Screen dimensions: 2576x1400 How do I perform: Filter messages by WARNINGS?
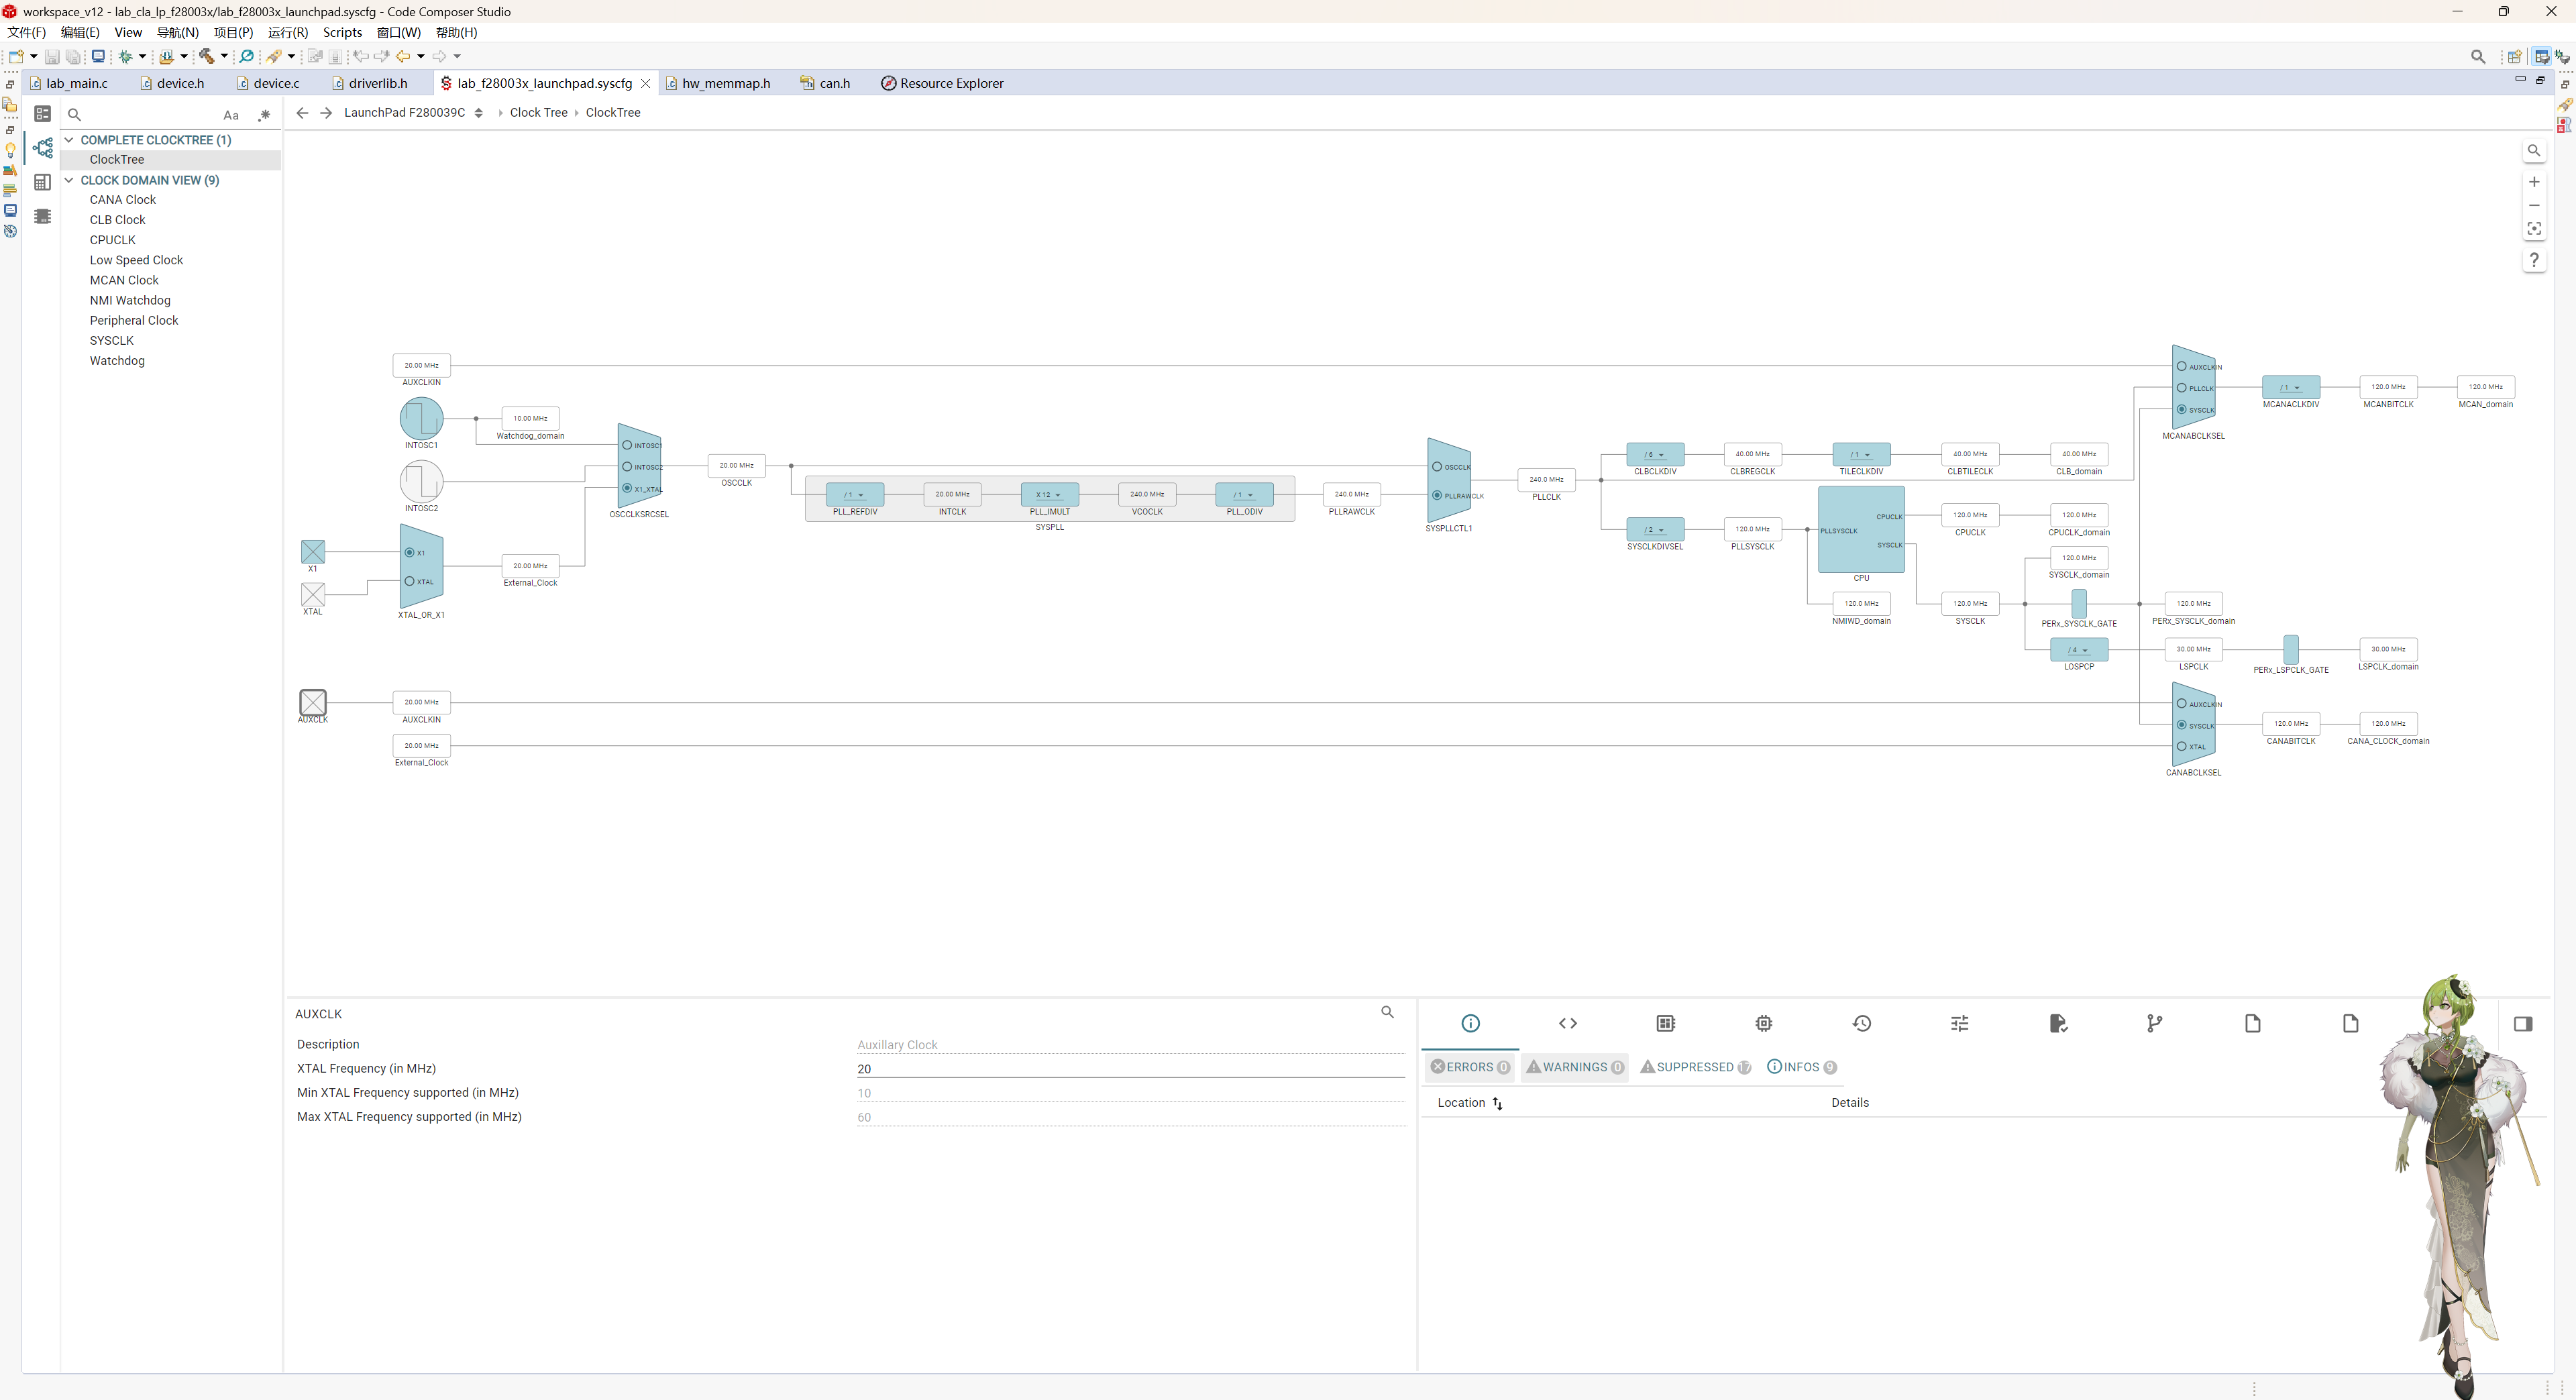point(1574,1067)
